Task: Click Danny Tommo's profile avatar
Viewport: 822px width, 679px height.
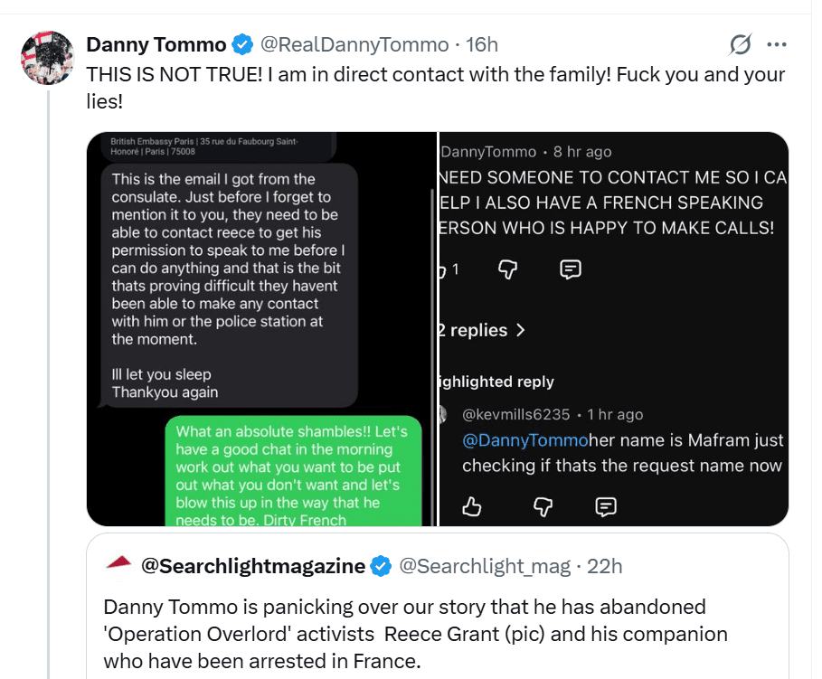Action: [47, 58]
